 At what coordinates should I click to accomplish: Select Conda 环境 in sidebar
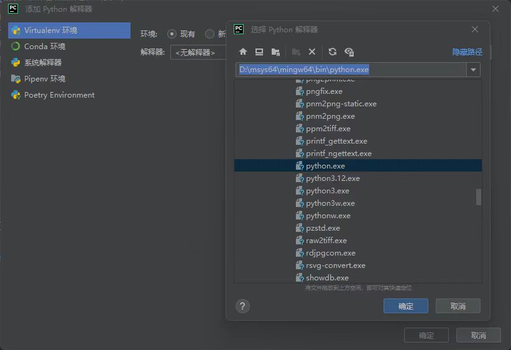(69, 46)
